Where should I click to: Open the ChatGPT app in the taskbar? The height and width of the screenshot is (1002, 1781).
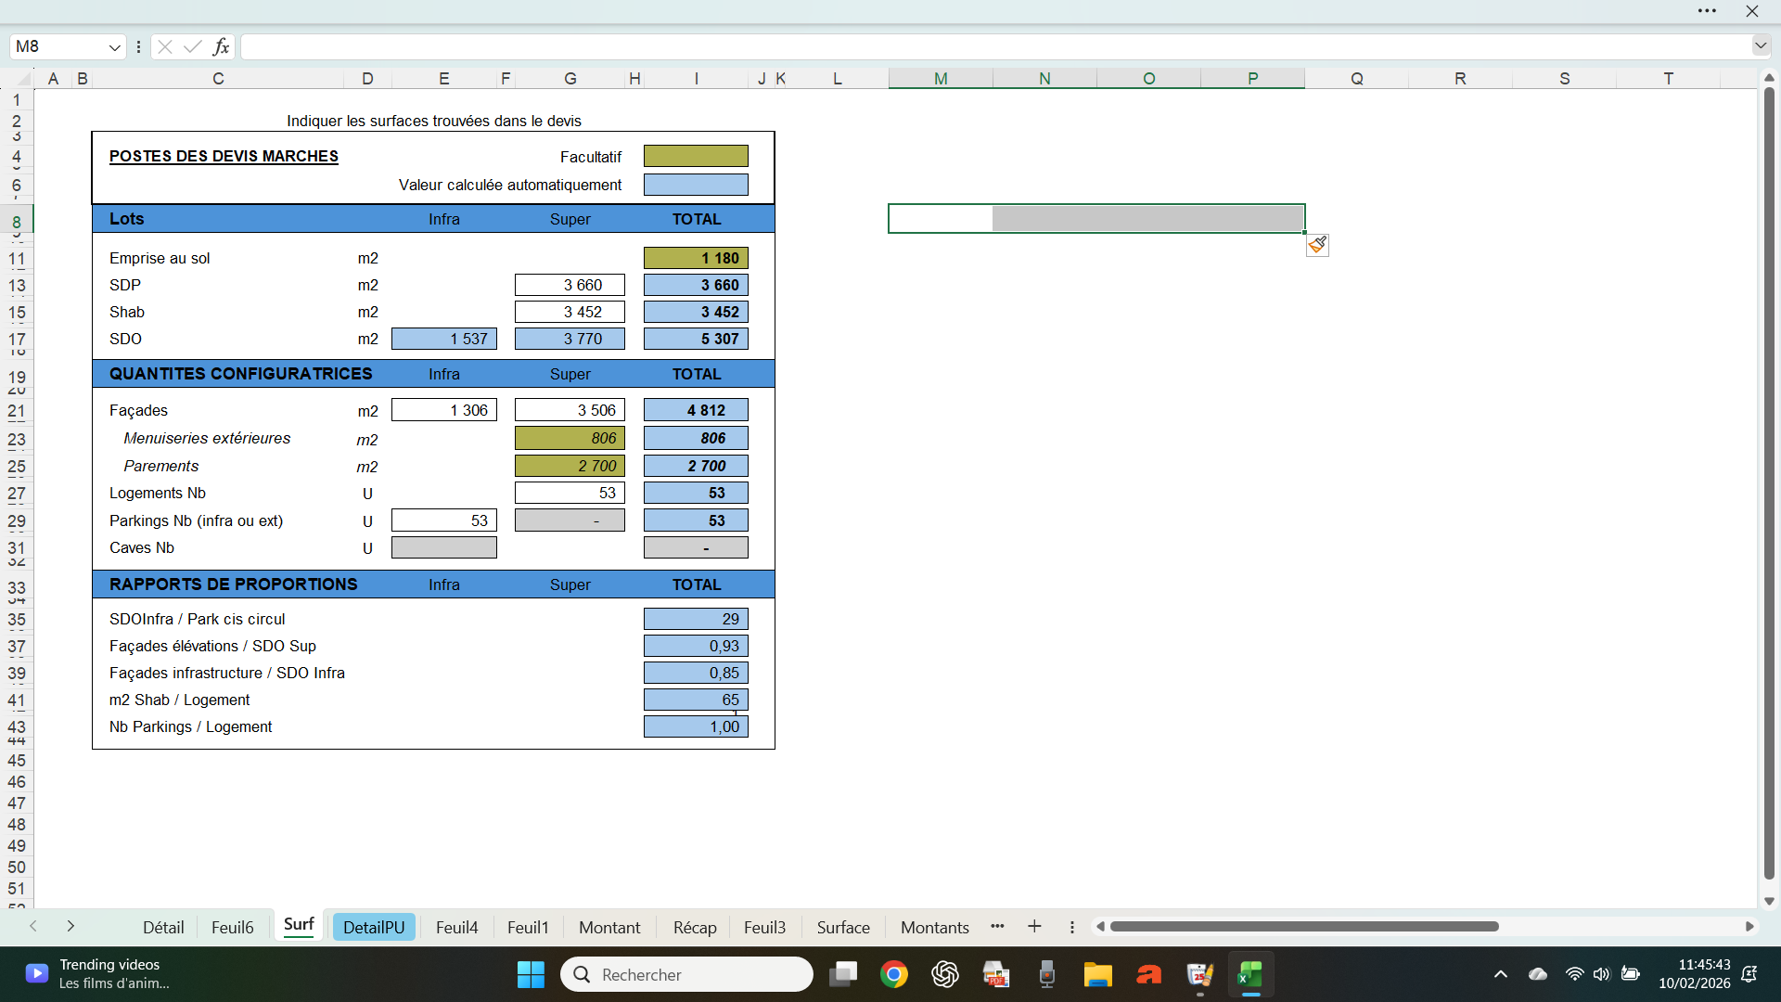tap(945, 974)
